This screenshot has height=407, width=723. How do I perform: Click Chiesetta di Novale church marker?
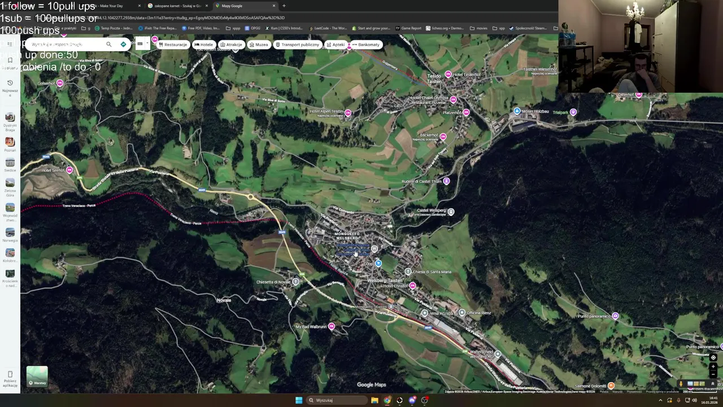(295, 282)
